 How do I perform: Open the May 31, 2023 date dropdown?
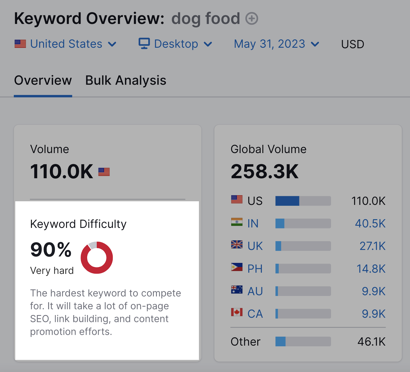click(x=276, y=44)
